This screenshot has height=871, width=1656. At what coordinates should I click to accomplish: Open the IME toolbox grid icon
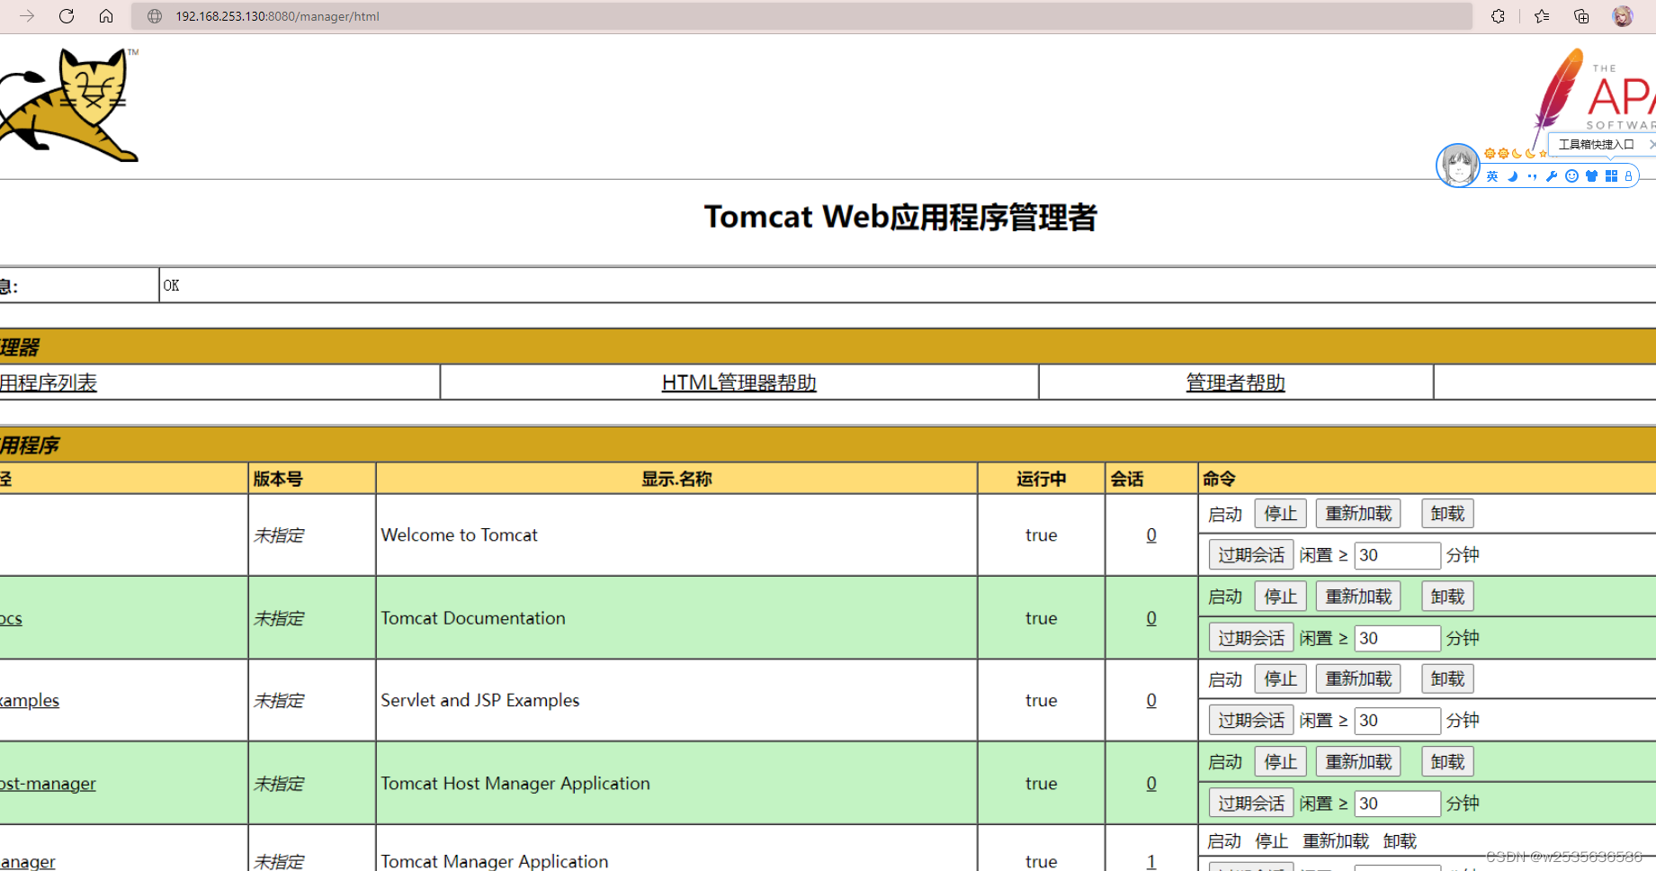tap(1611, 176)
